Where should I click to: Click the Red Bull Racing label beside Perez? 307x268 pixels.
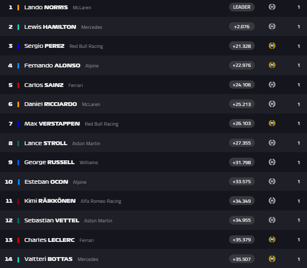(x=86, y=46)
